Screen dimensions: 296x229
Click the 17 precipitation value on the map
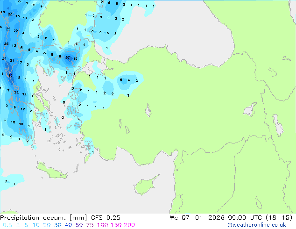(20, 63)
